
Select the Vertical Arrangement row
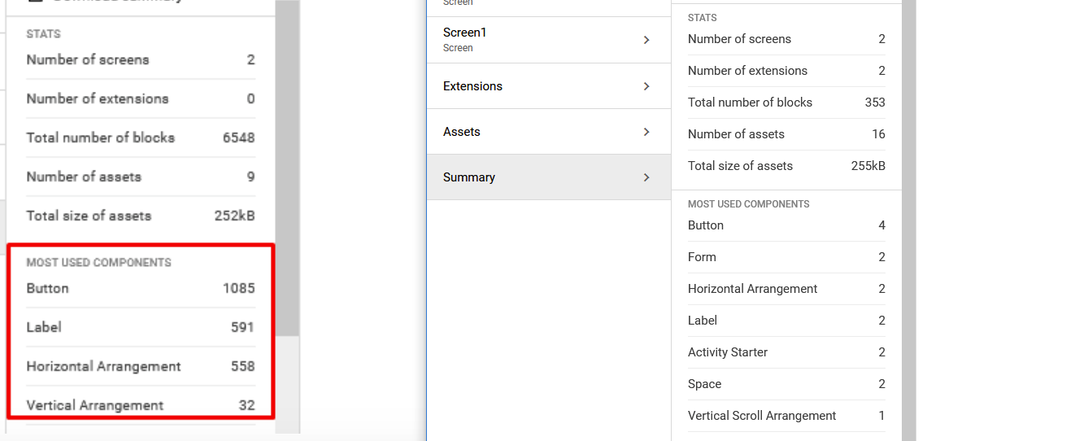pyautogui.click(x=140, y=405)
